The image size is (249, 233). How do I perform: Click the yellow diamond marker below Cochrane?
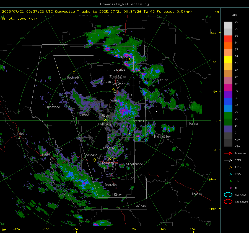[95, 160]
